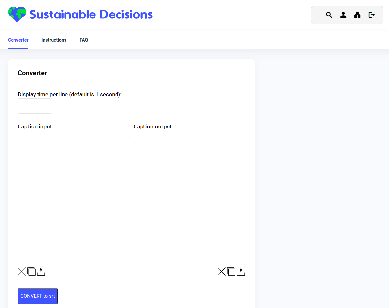389x308 pixels.
Task: Open the user profile icon
Action: (343, 15)
